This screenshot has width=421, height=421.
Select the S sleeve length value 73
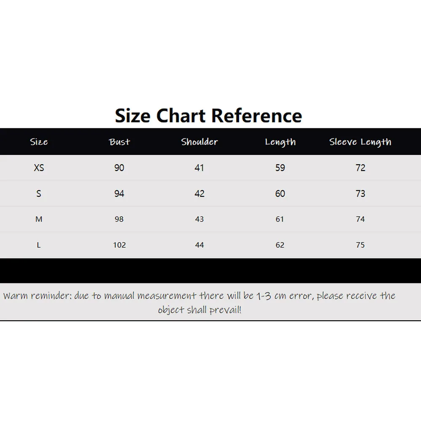tap(360, 194)
